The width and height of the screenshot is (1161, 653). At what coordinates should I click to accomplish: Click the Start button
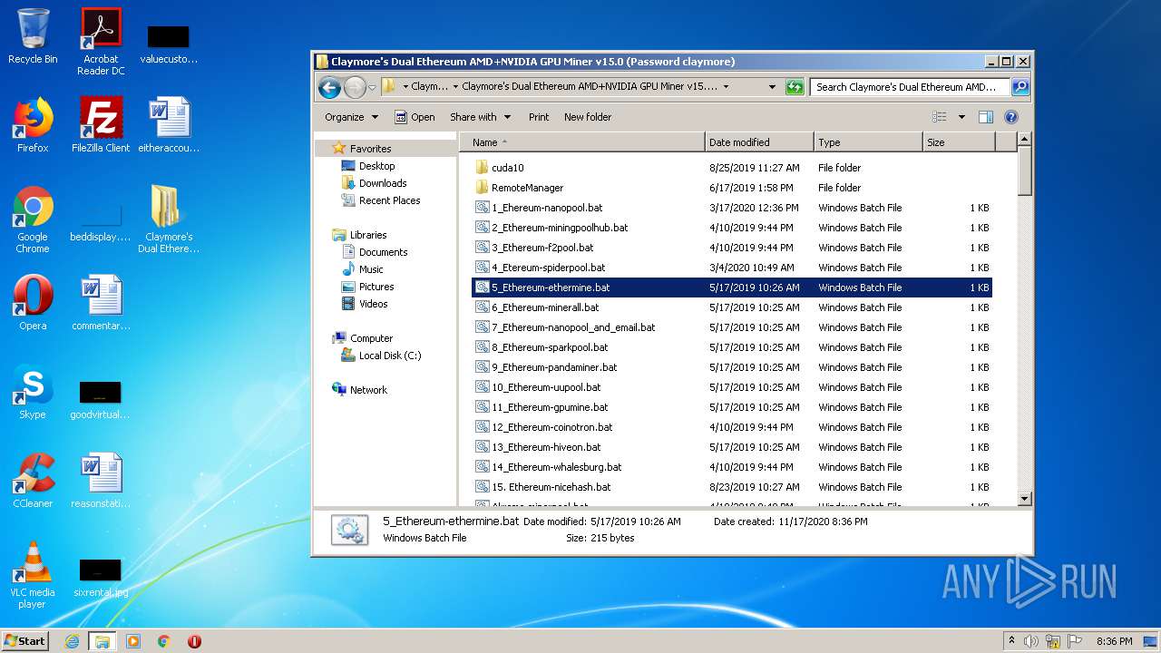24,641
